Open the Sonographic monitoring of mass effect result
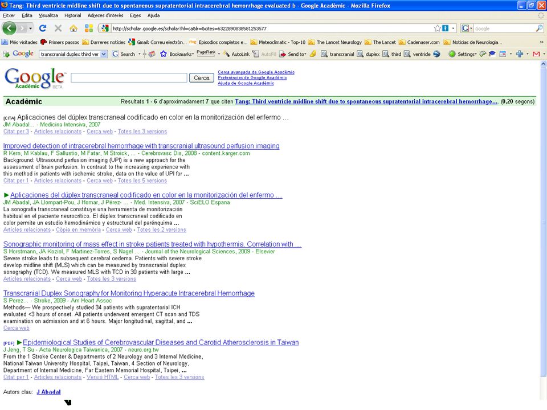The image size is (547, 410). pos(152,244)
